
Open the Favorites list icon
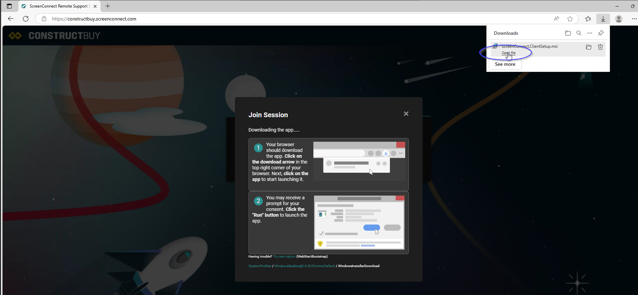[x=588, y=19]
